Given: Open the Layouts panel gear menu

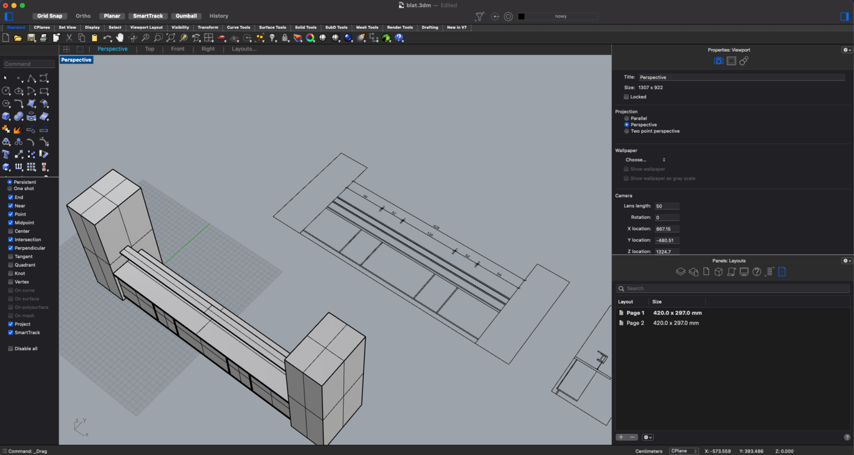Looking at the screenshot, I should tap(847, 261).
